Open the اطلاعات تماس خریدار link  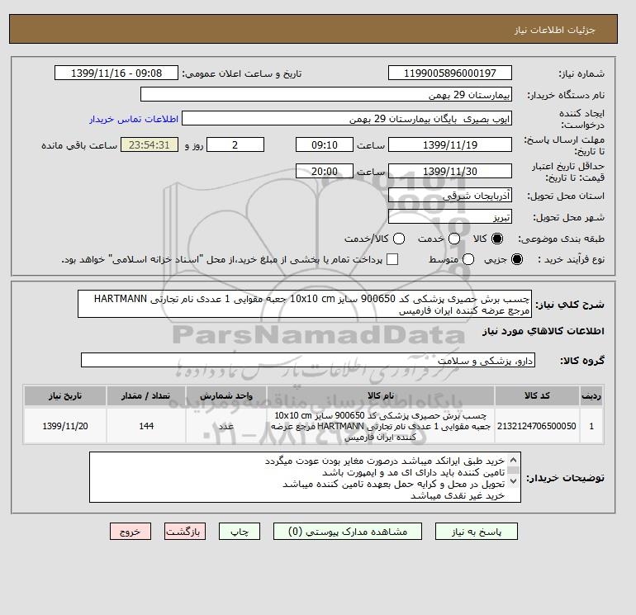pyautogui.click(x=134, y=119)
